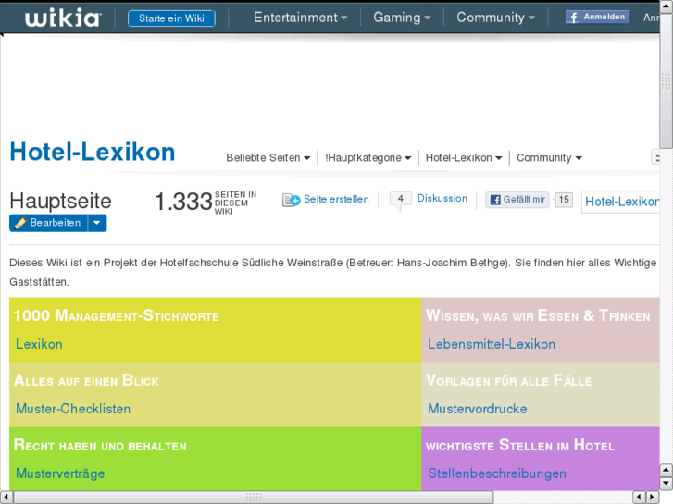Click the Seite erstellen page icon
This screenshot has width=673, height=504.
291,200
